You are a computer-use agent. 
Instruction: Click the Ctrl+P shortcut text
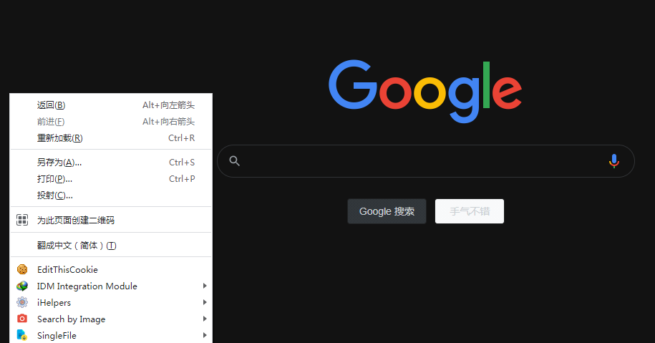pyautogui.click(x=182, y=179)
